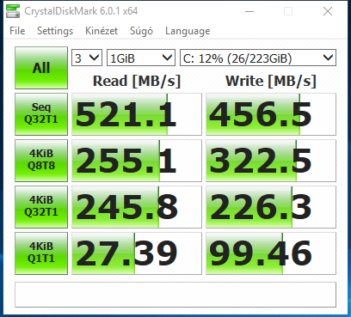Click the 4KiB Q8T8 read value 255.1
This screenshot has width=351, height=317.
pyautogui.click(x=137, y=161)
